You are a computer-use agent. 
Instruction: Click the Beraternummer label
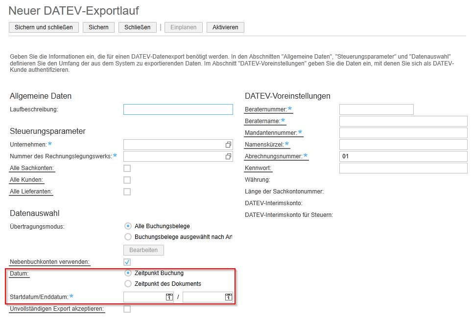(x=266, y=109)
